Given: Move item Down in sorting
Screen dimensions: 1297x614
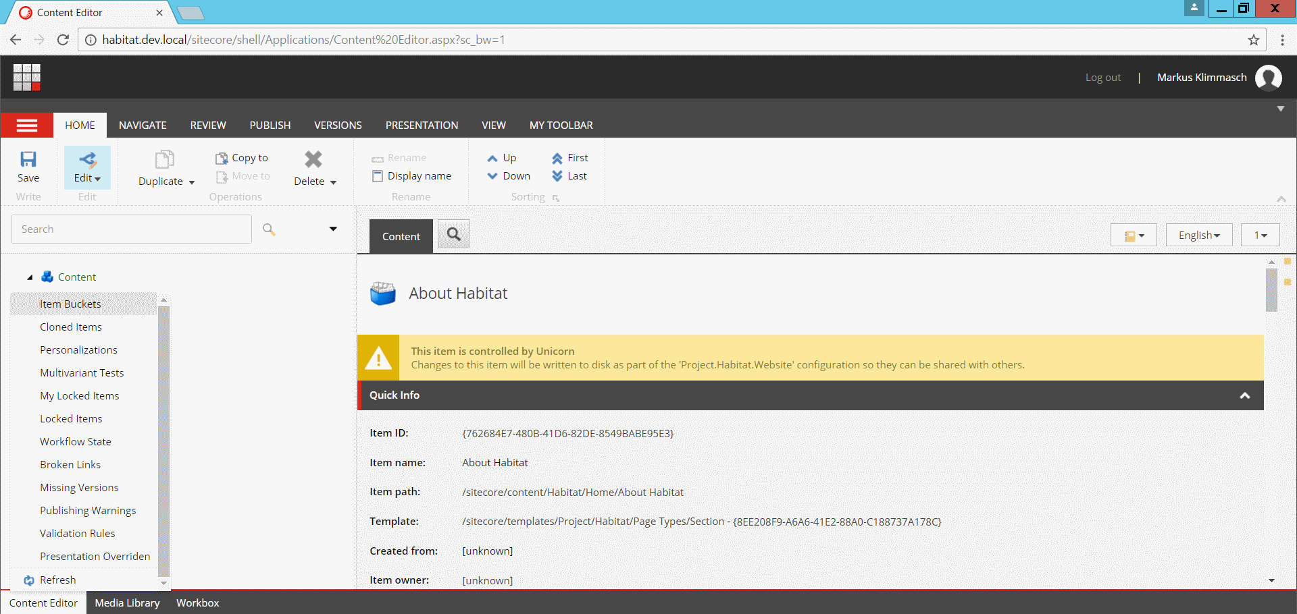Looking at the screenshot, I should [x=509, y=176].
